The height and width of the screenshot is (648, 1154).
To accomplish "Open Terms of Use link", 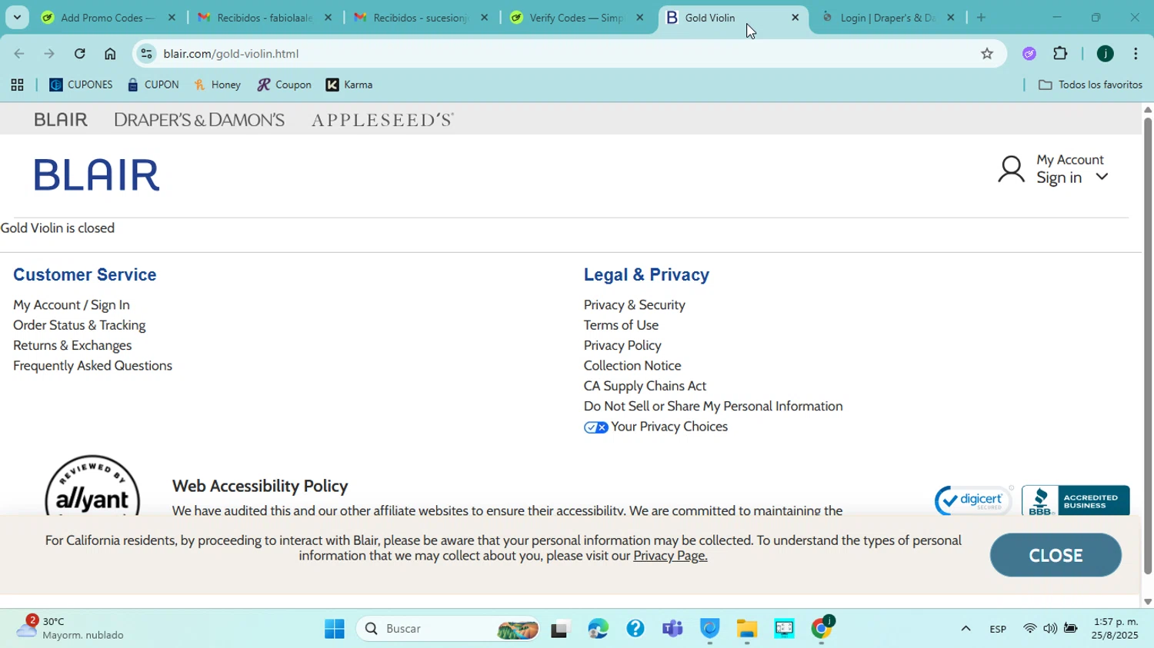I will pos(621,325).
